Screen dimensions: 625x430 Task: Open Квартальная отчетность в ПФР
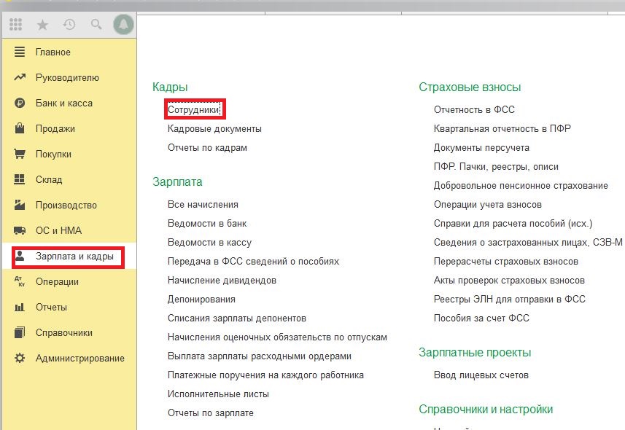pyautogui.click(x=502, y=129)
